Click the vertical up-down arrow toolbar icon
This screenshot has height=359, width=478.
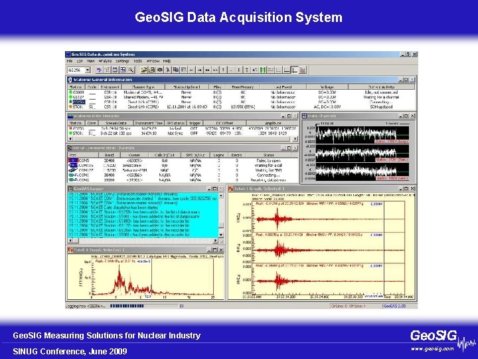[247, 70]
